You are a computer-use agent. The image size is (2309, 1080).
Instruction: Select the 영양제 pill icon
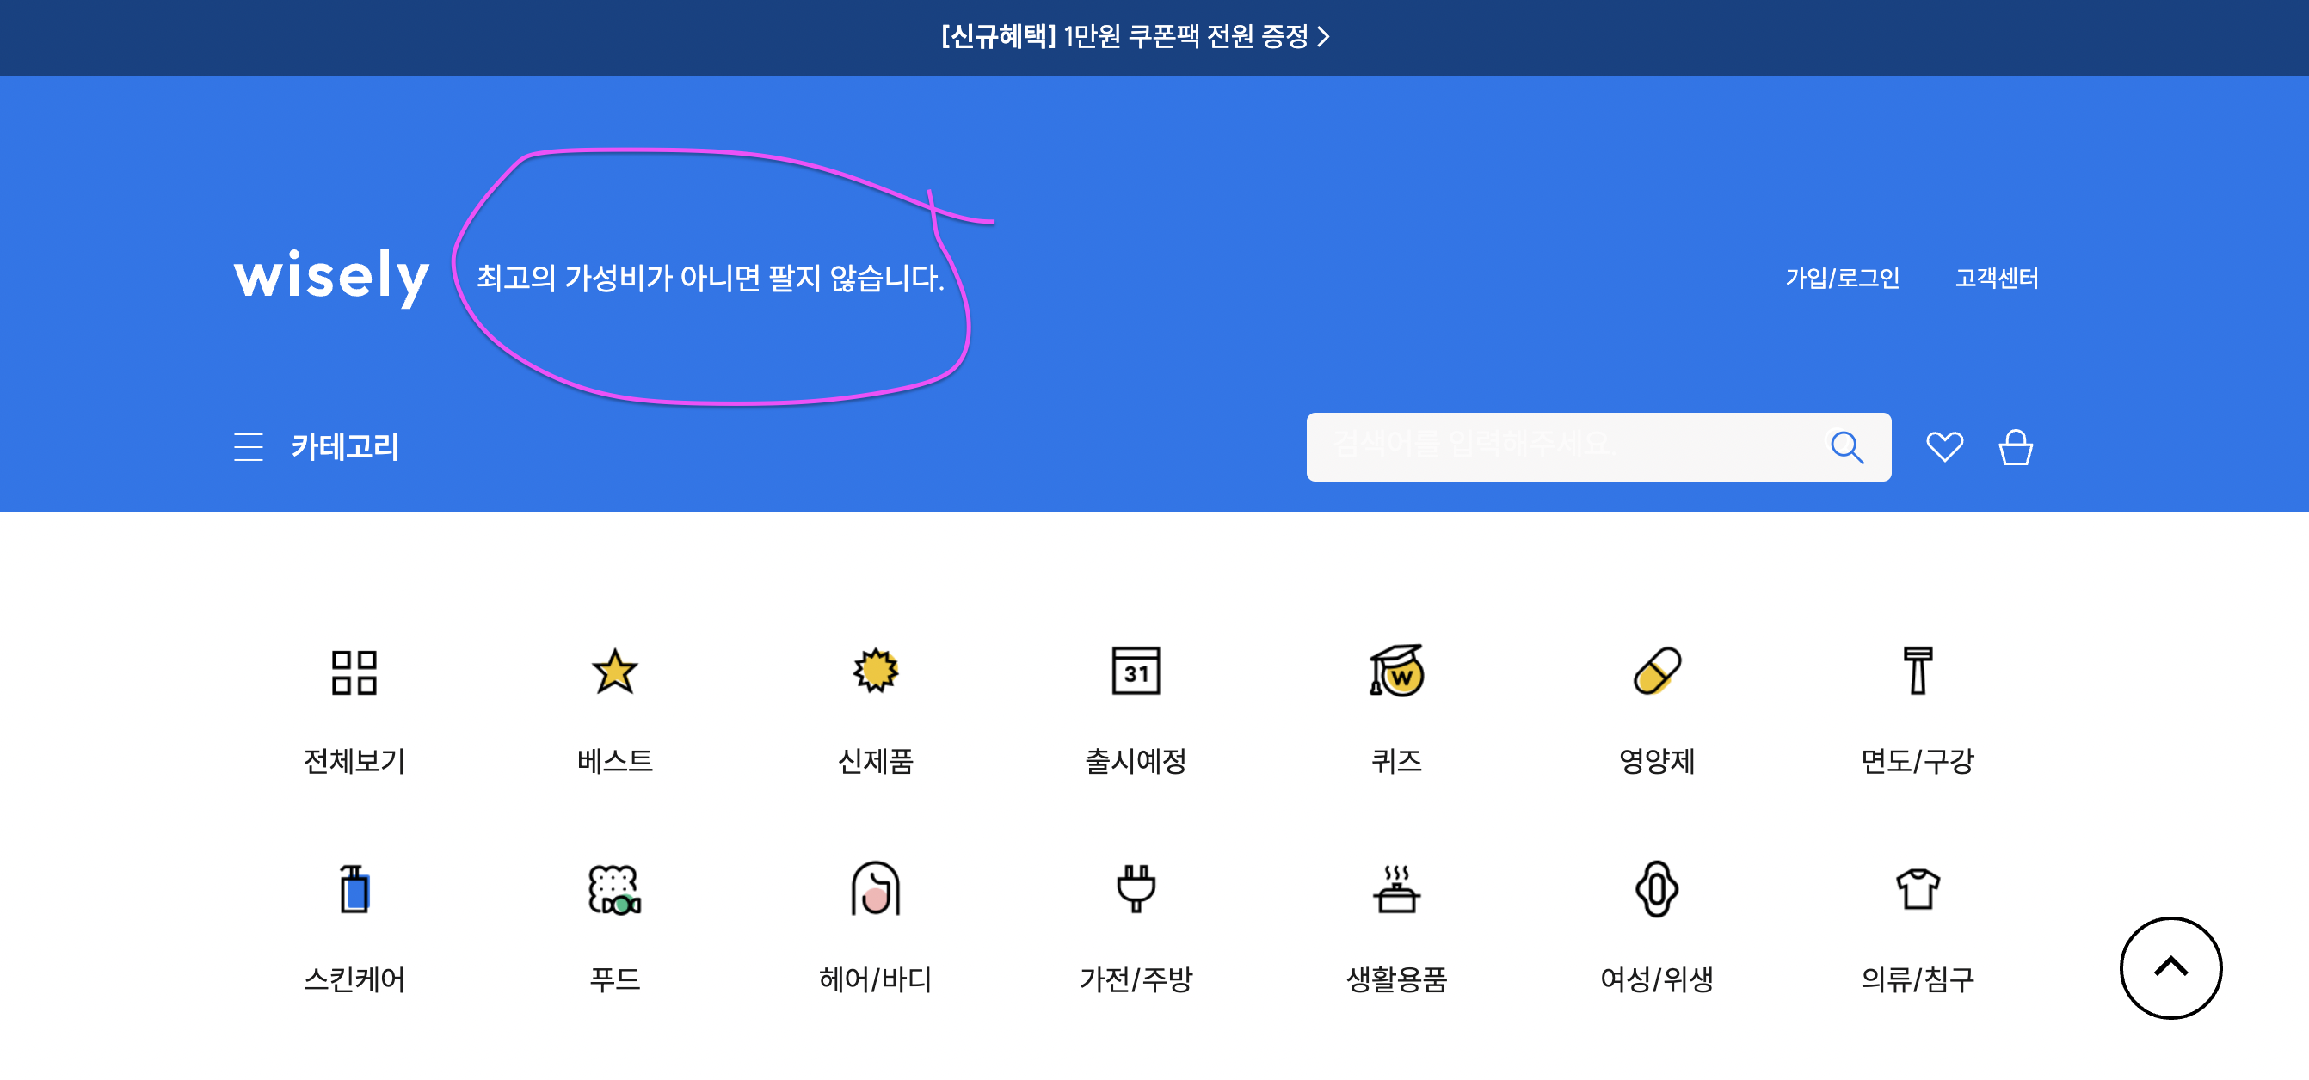tap(1656, 672)
